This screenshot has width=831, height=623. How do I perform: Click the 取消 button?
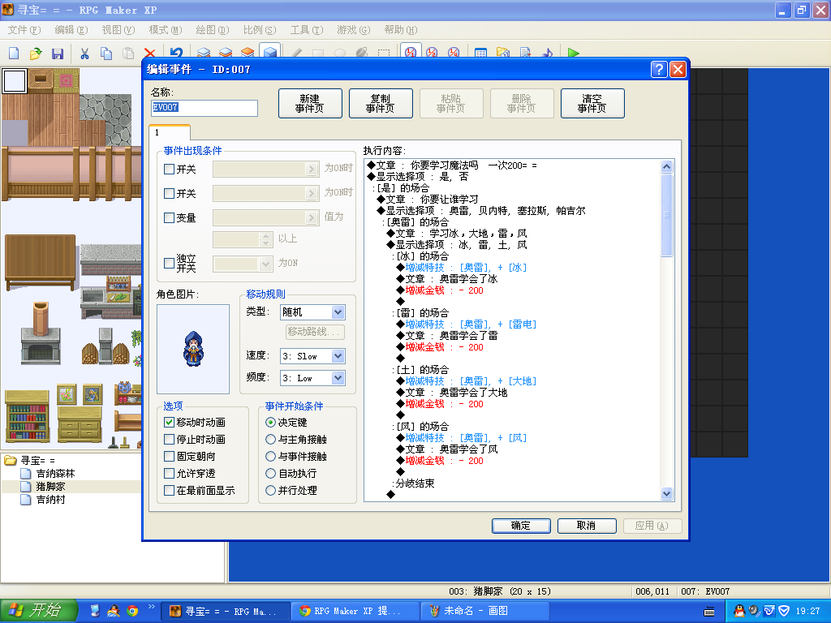(x=587, y=526)
